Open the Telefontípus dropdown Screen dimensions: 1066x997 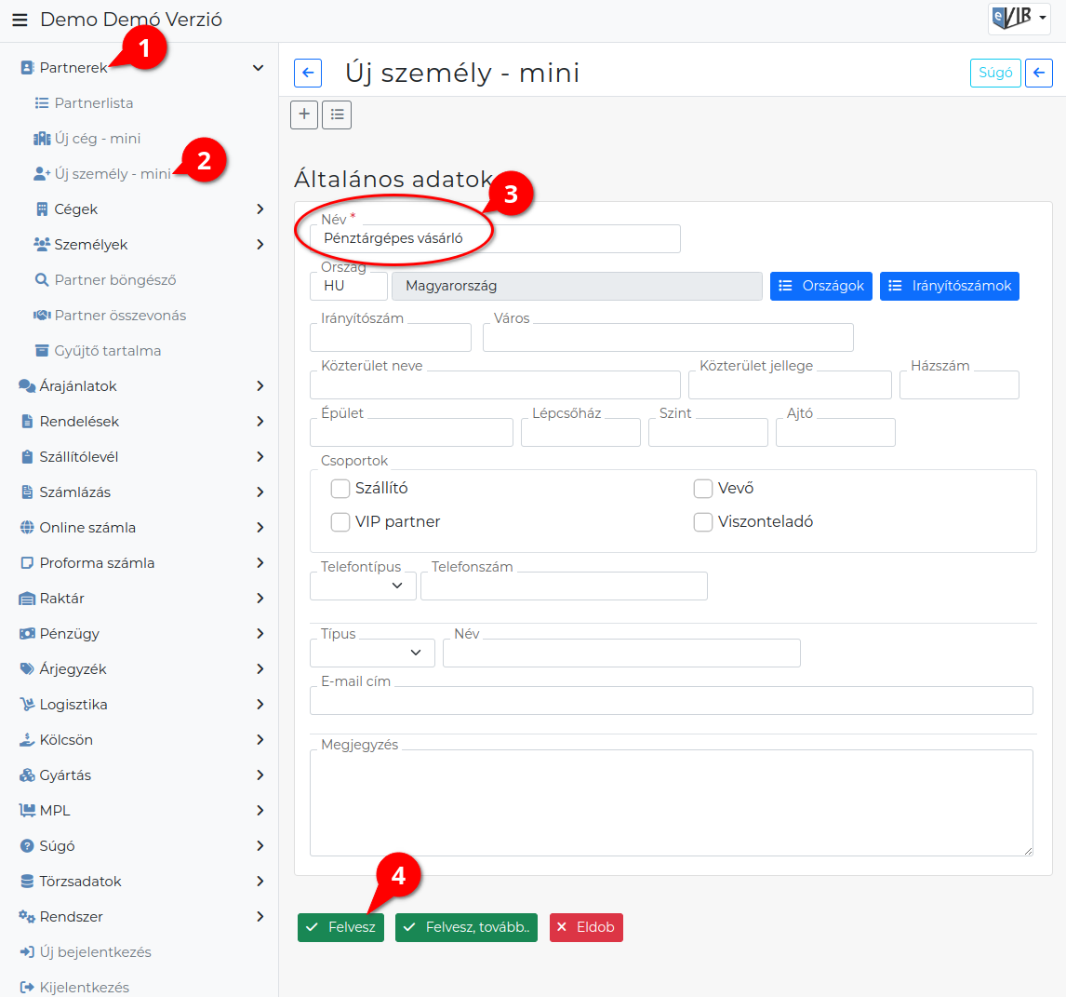pyautogui.click(x=363, y=586)
